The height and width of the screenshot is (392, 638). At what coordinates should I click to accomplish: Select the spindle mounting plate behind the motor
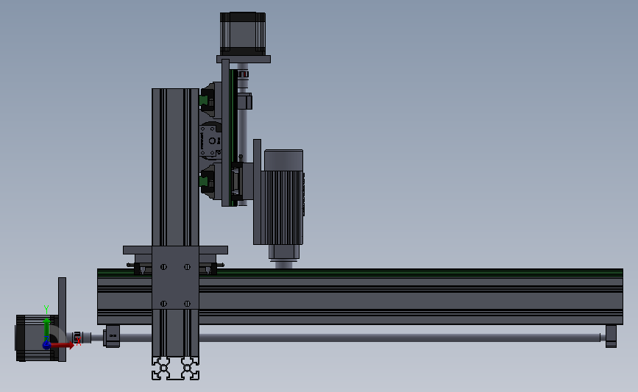(x=257, y=192)
